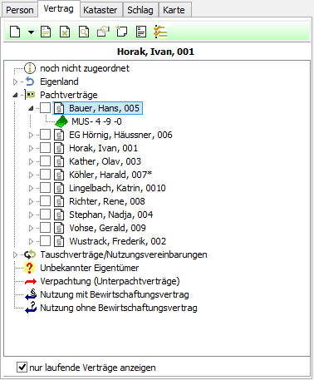Expand the Lingelbach, Katrin, 0010 contract
The height and width of the screenshot is (380, 314).
click(31, 188)
